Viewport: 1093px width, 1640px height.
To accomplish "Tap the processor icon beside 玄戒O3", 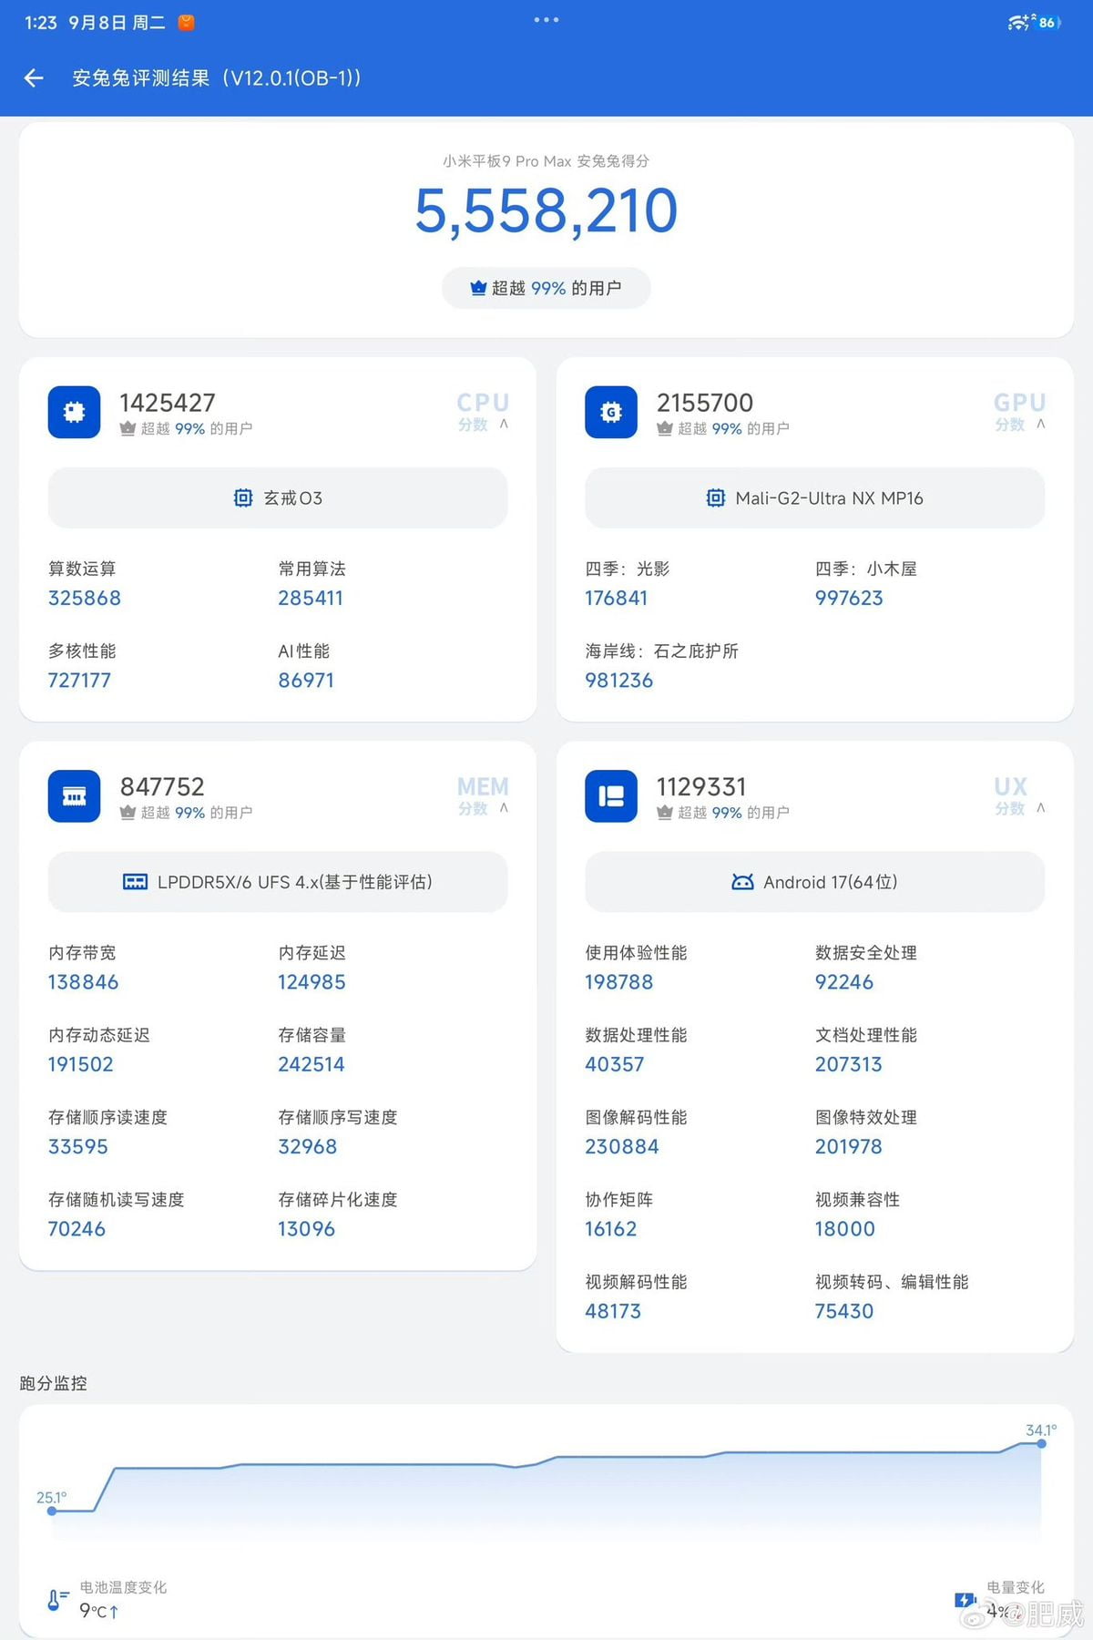I will point(243,497).
